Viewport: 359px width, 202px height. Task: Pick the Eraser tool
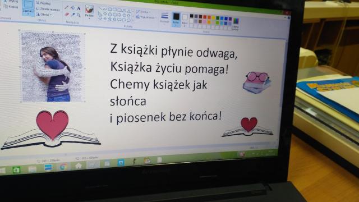[67, 14]
